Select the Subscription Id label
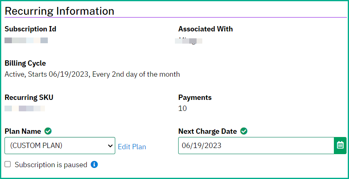The width and height of the screenshot is (349, 179). coord(31,29)
